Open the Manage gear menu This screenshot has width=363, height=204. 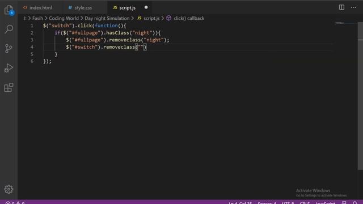tap(9, 189)
